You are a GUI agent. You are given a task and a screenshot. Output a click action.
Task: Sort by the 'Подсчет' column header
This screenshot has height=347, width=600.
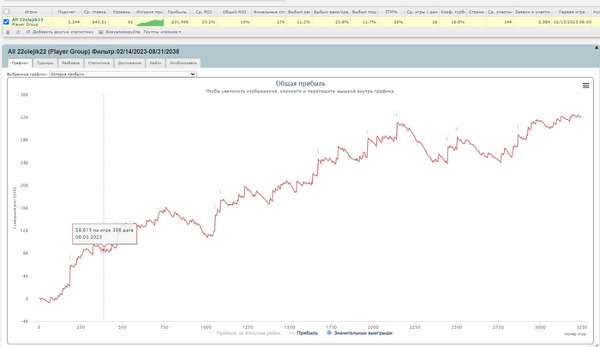[x=67, y=12]
